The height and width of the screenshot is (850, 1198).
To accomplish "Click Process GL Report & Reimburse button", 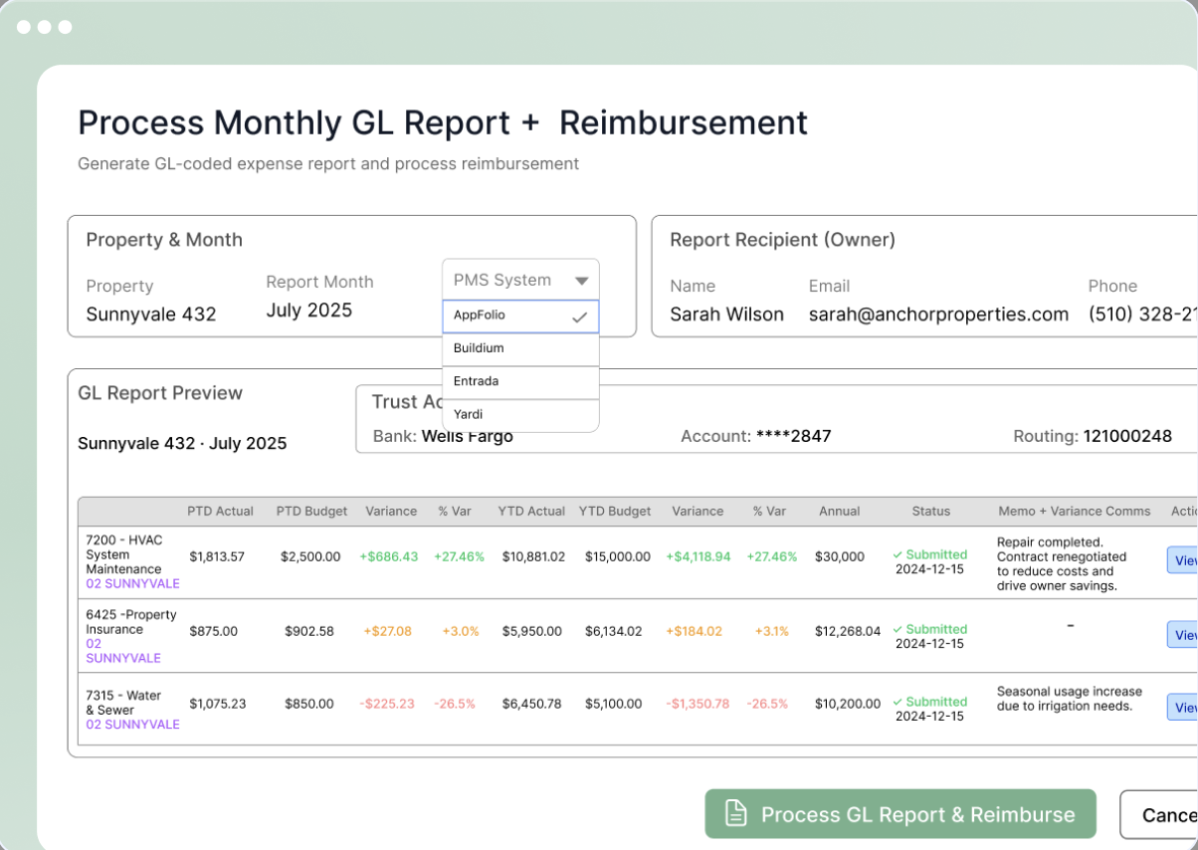I will point(900,814).
